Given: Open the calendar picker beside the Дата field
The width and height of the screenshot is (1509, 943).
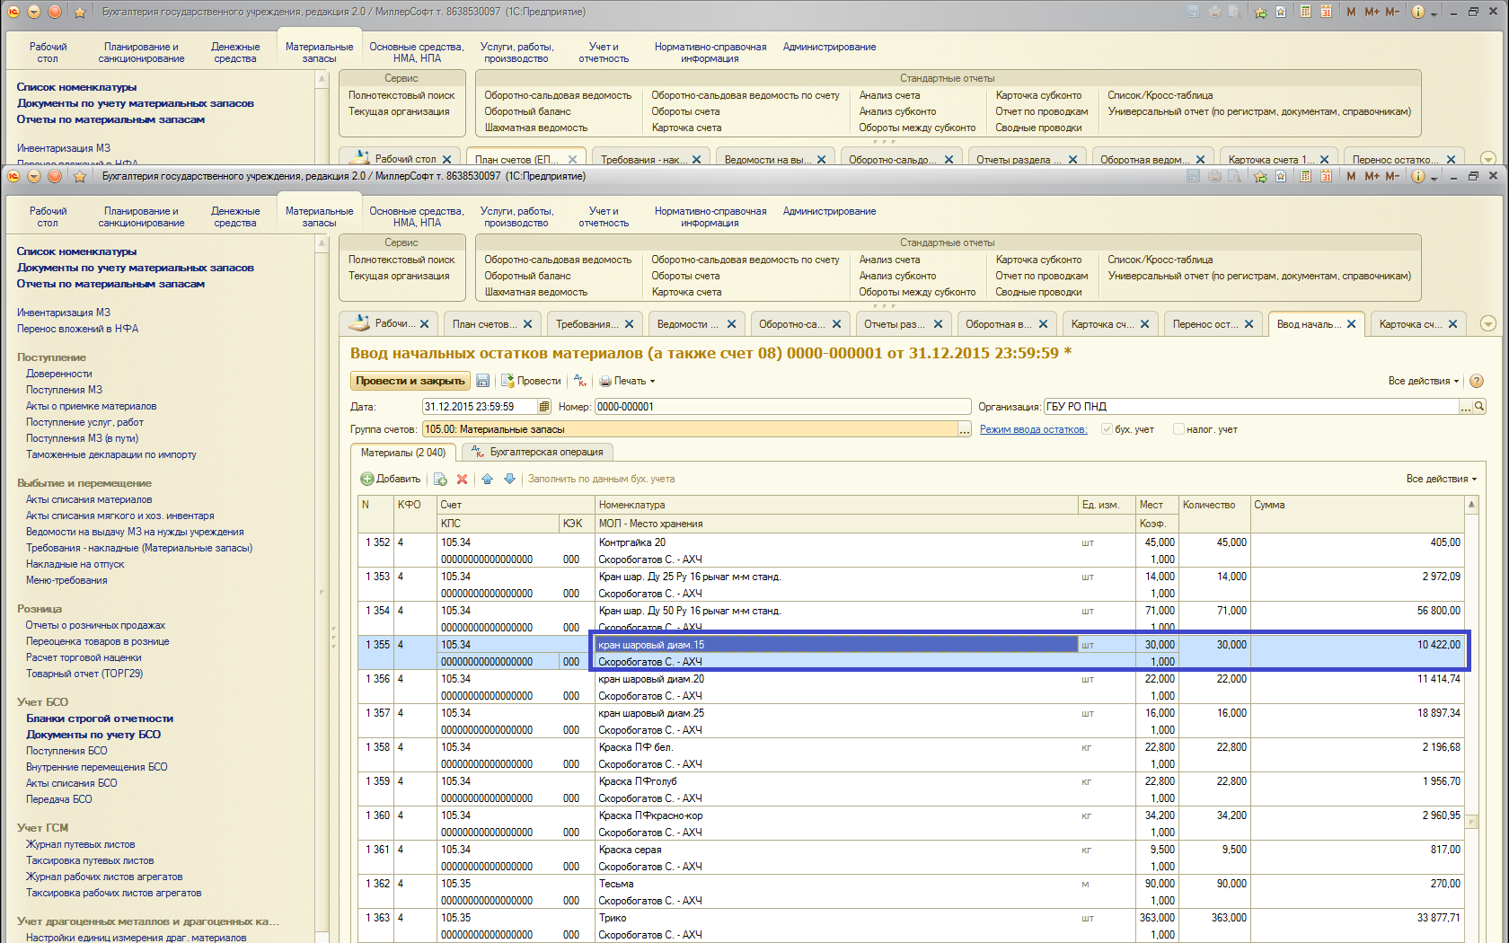Looking at the screenshot, I should pyautogui.click(x=544, y=407).
